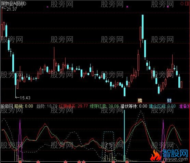The image size is (190, 163).
Task: Click the chart title 深物业A(日线)
Action: (x=13, y=3)
